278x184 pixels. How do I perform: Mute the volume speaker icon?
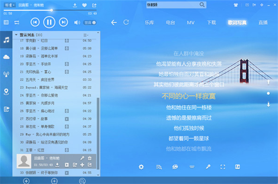(x=77, y=23)
